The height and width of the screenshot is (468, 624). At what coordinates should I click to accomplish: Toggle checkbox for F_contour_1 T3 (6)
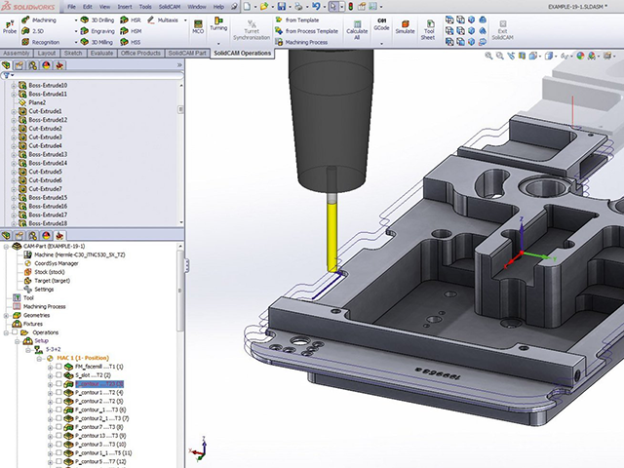point(58,409)
